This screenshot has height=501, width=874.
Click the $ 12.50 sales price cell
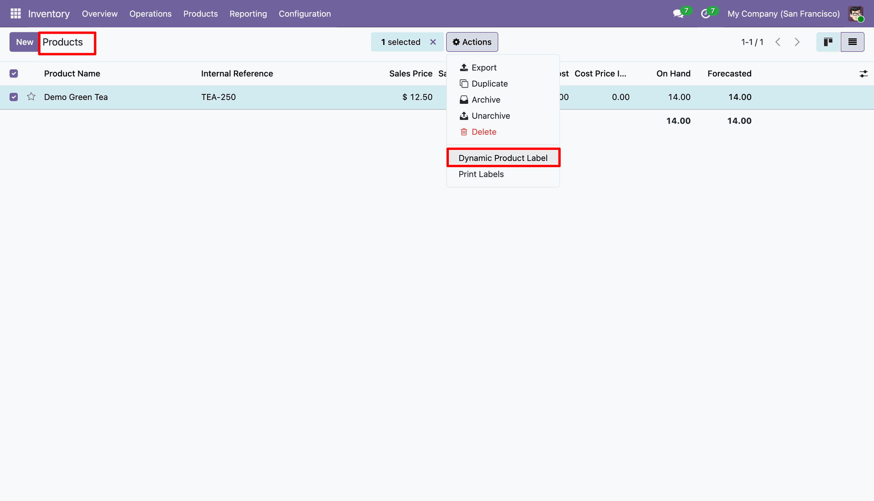417,97
